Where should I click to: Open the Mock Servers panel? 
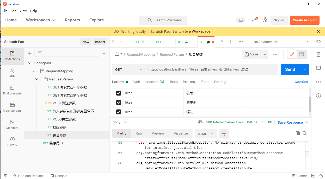click(12, 107)
